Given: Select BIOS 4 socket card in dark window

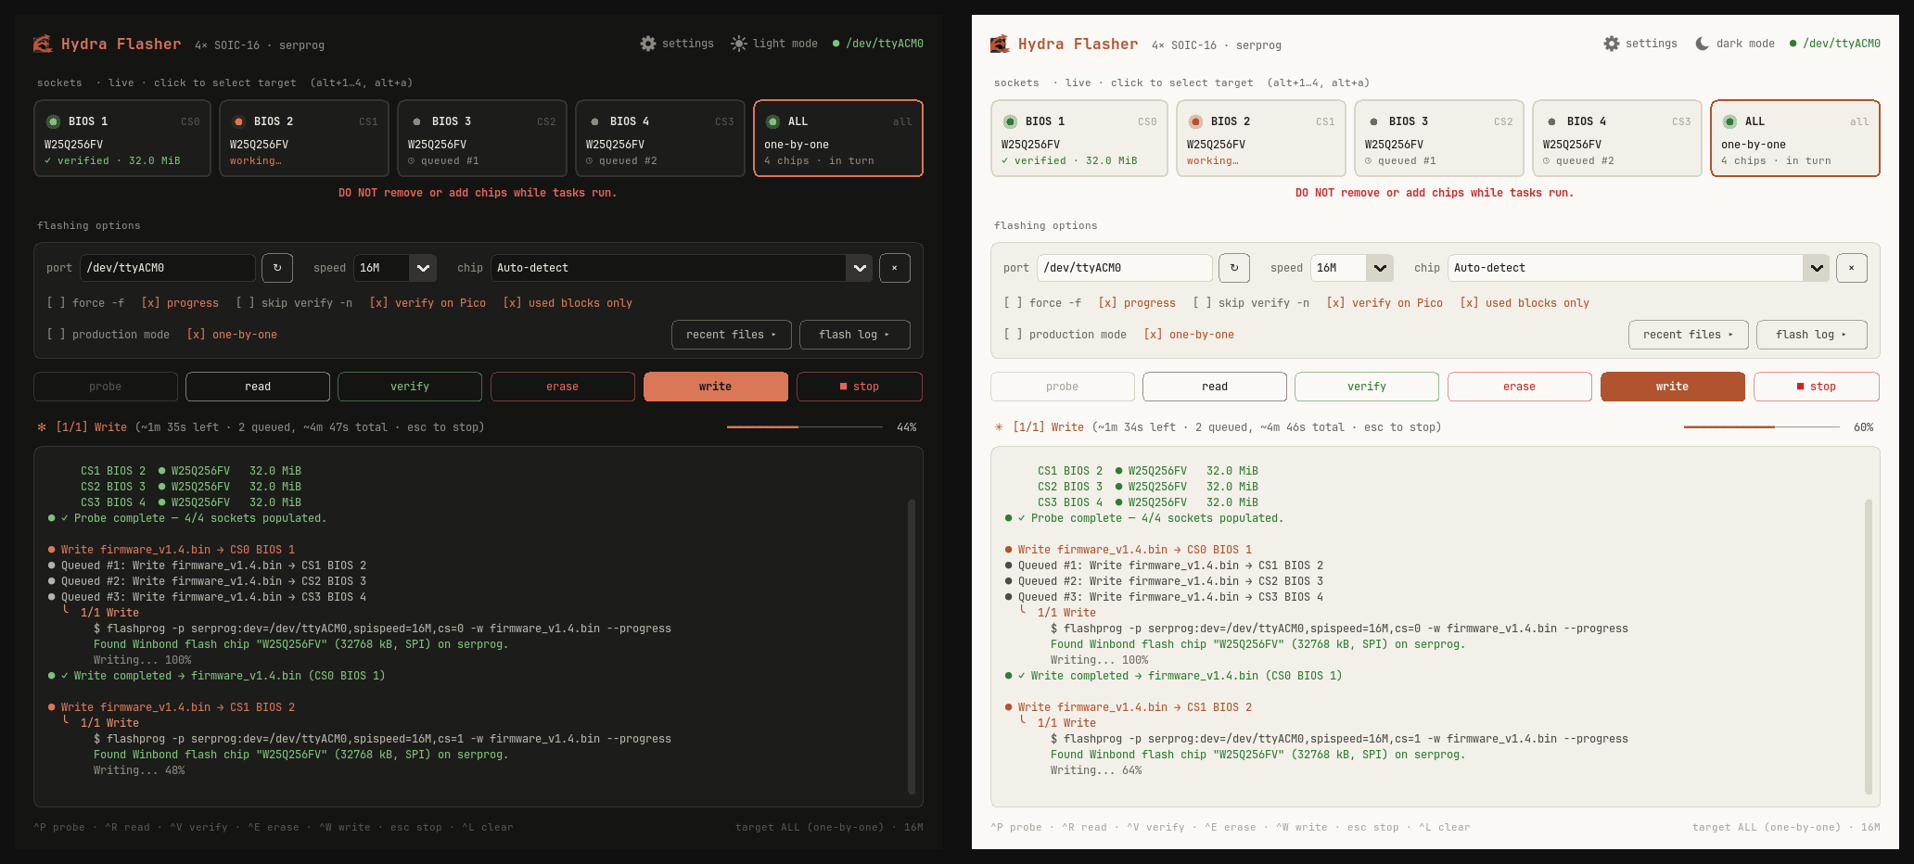Looking at the screenshot, I should click(x=660, y=138).
